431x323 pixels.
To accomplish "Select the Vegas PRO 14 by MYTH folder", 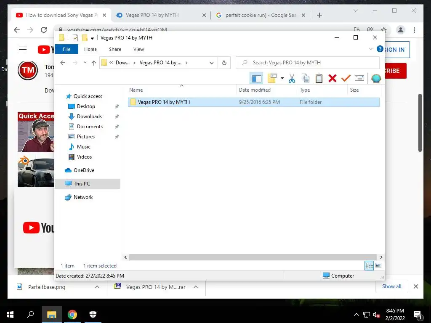I will (x=253, y=102).
